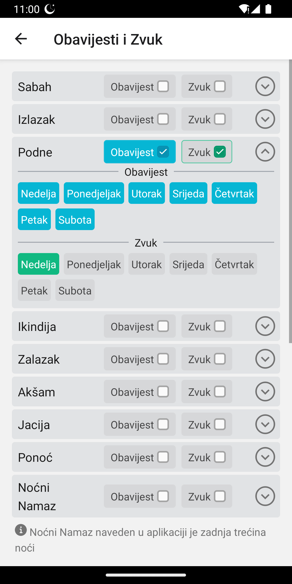Disable Obavijest checkbox for Podne
292x584 pixels.
click(x=163, y=152)
